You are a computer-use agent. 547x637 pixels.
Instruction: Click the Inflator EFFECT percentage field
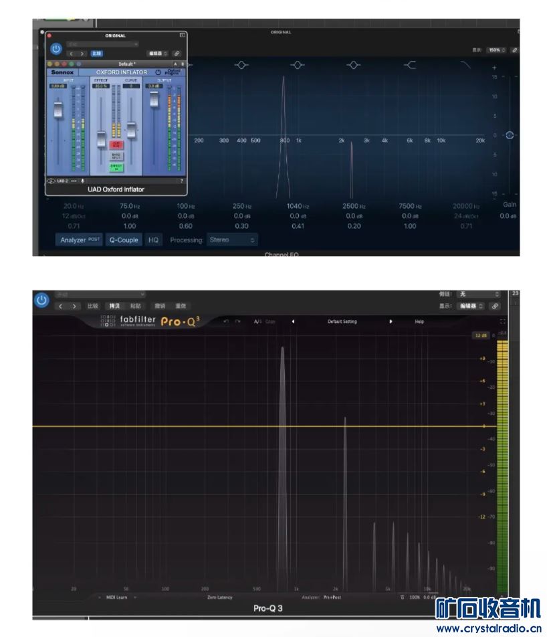click(101, 86)
